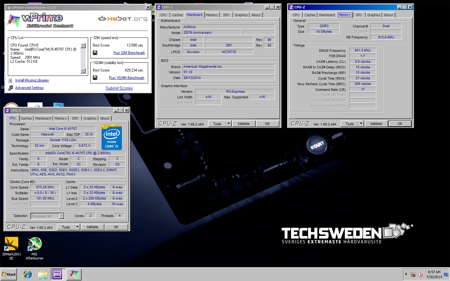The image size is (450, 281).
Task: Click Submit Scores link
Action: click(x=119, y=88)
